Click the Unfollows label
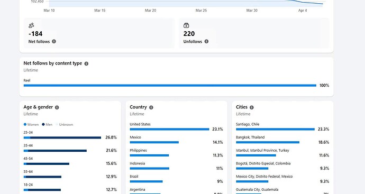 pos(193,42)
